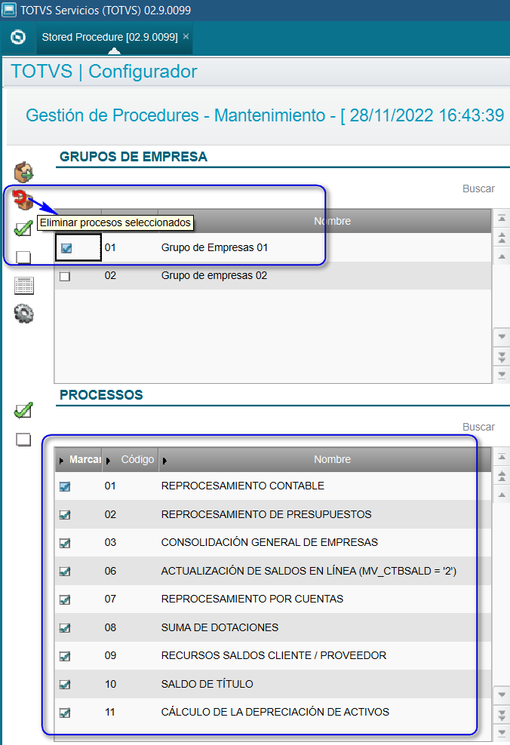Page down in company groups scrollbar
This screenshot has height=745, width=510.
[502, 357]
